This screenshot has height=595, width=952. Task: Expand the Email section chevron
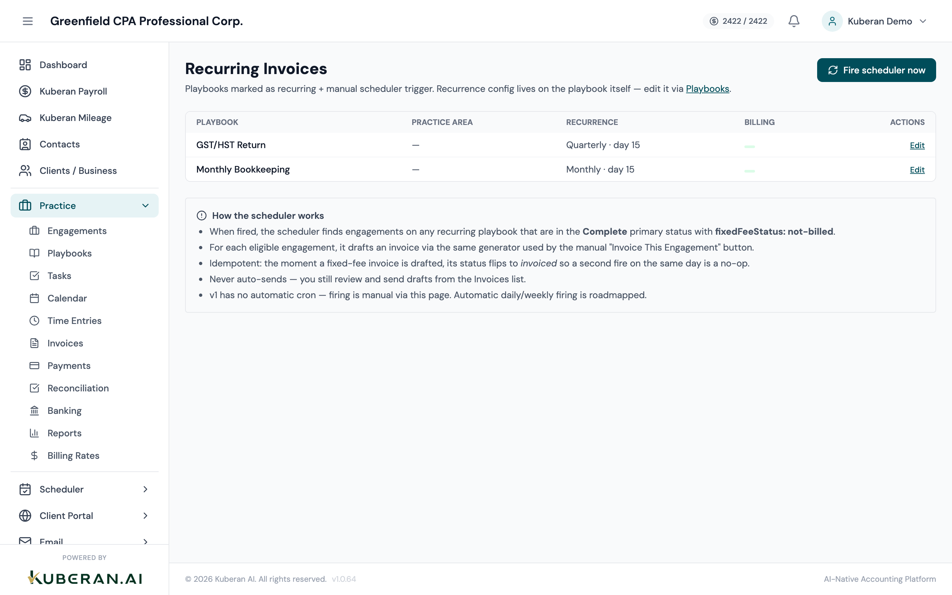click(145, 541)
